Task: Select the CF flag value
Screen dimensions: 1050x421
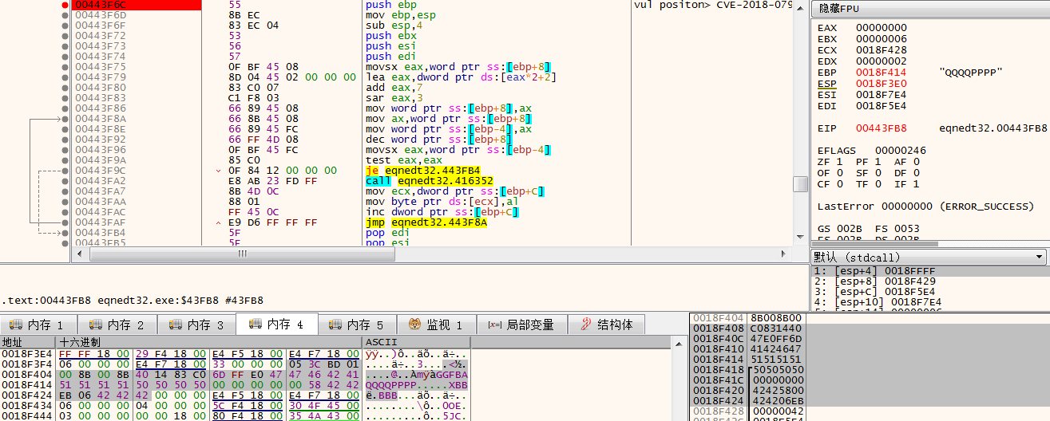Action: point(838,184)
